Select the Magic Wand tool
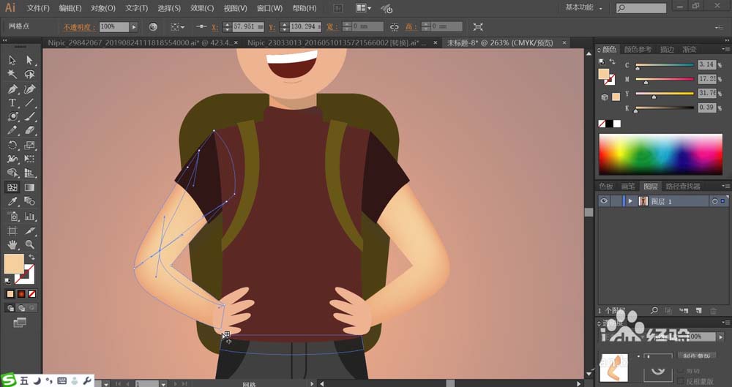 [12, 75]
